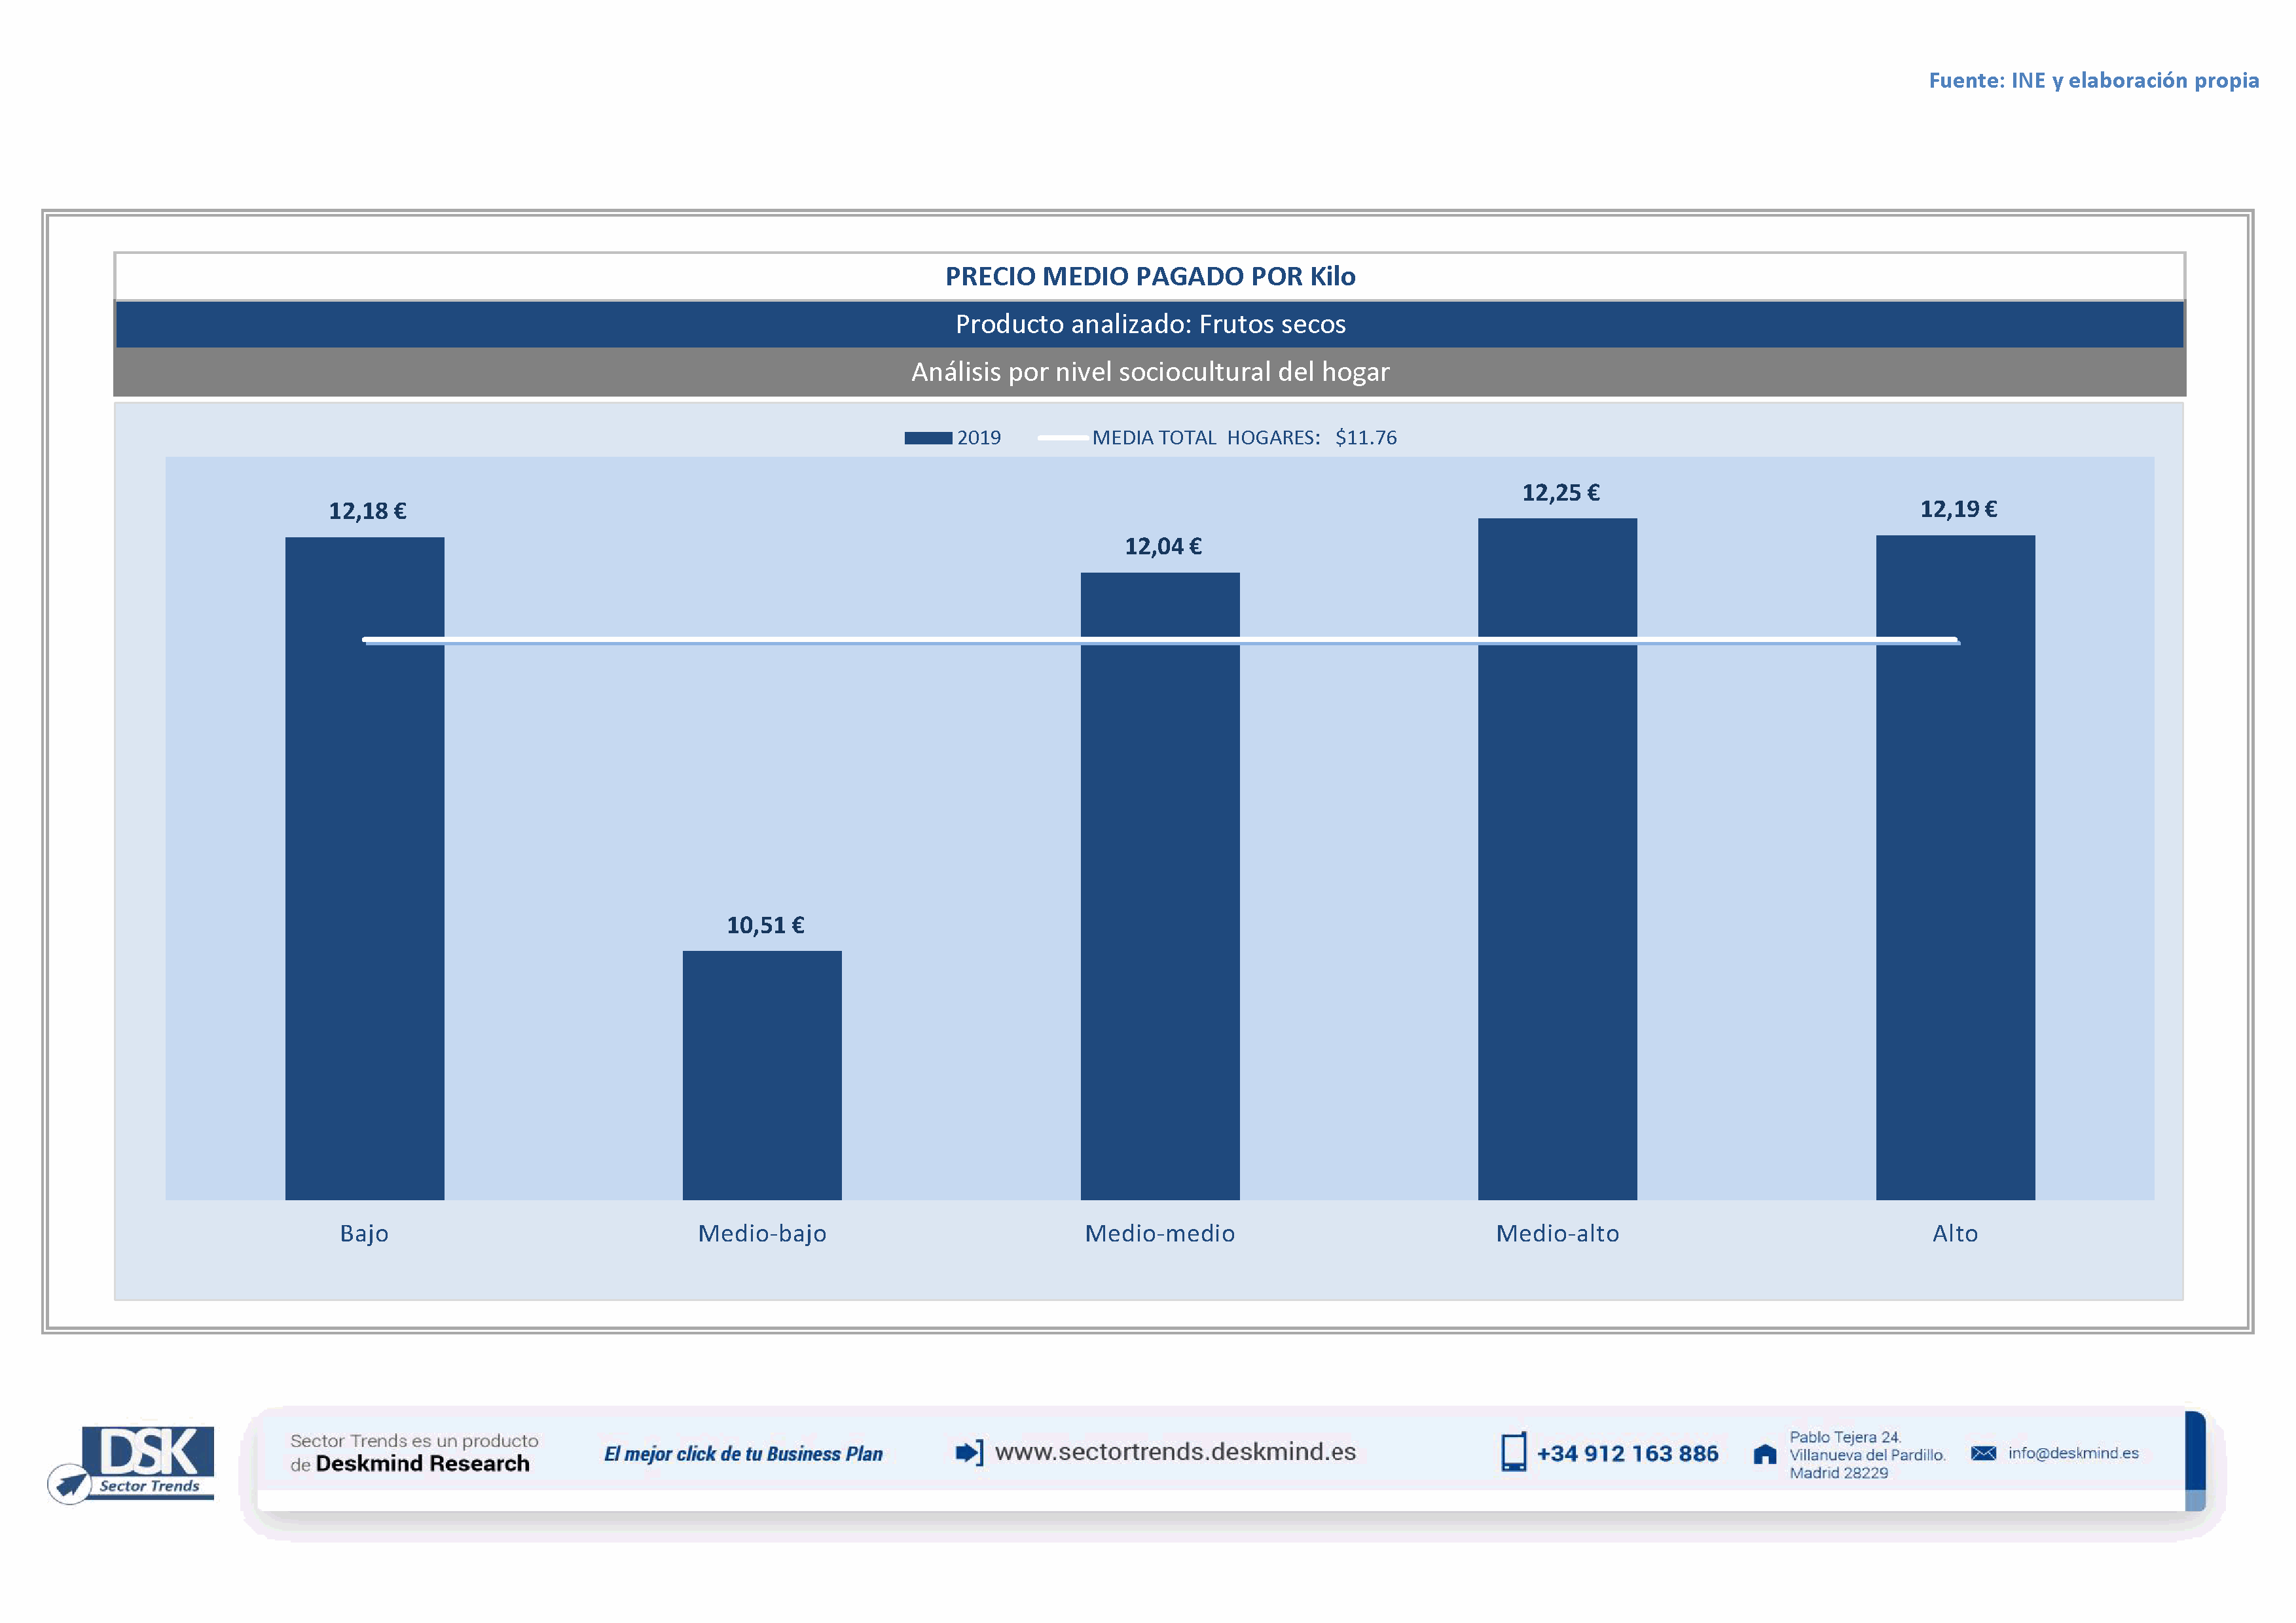Screen dimensions: 2296x1623
Task: Select the Alto bar showing 12,19 €
Action: (1955, 899)
